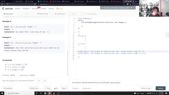The height and width of the screenshot is (95, 169).
Task: Open the Run Code dropdown button
Action: click(x=147, y=88)
